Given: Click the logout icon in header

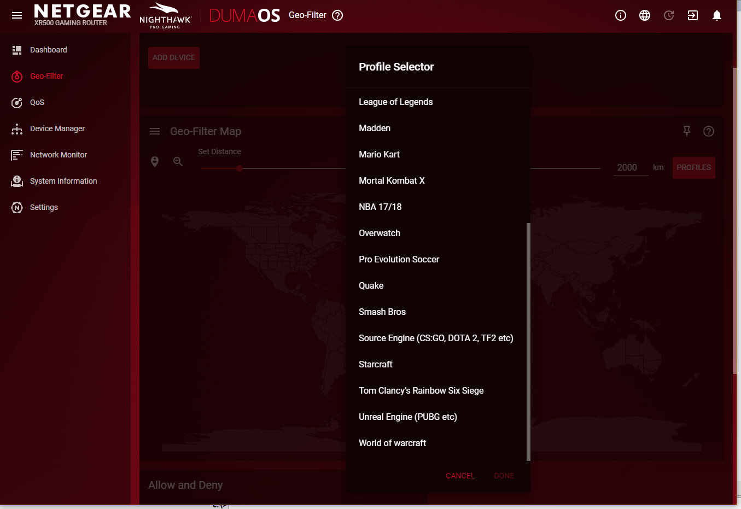Looking at the screenshot, I should point(693,15).
